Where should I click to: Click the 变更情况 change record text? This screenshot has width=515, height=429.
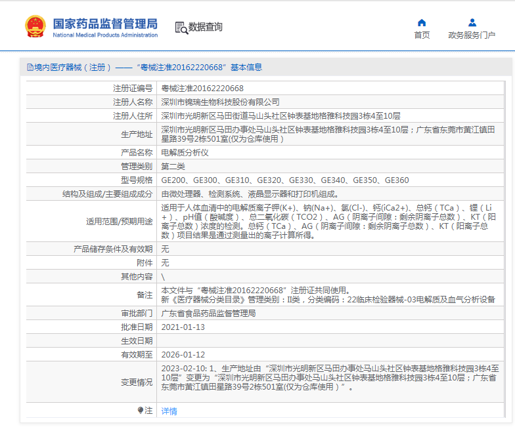330,378
